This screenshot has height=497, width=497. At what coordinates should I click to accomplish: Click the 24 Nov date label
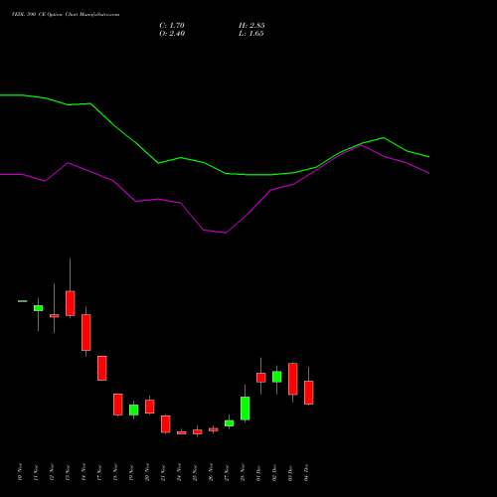coord(179,472)
